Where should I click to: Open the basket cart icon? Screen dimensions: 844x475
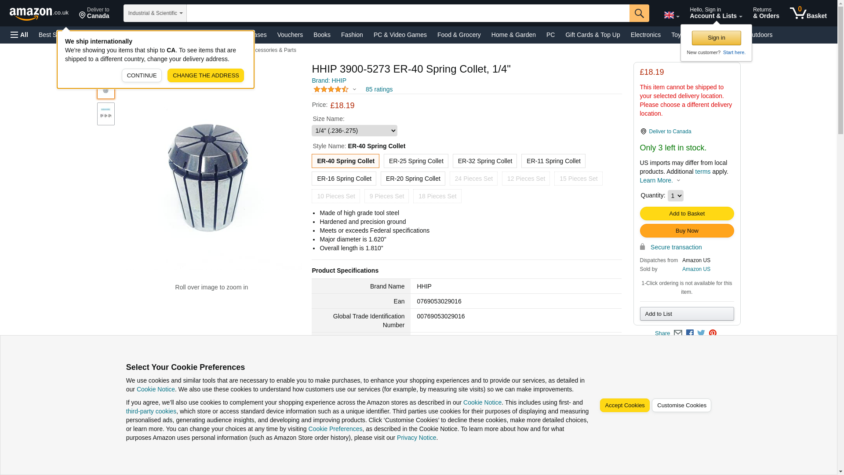pos(808,13)
